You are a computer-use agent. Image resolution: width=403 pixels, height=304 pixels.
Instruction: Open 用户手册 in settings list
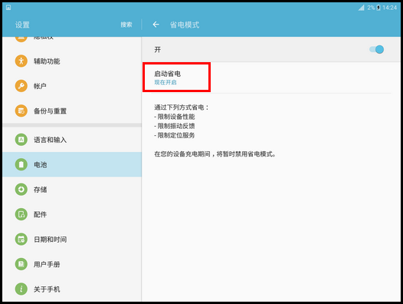pos(72,264)
